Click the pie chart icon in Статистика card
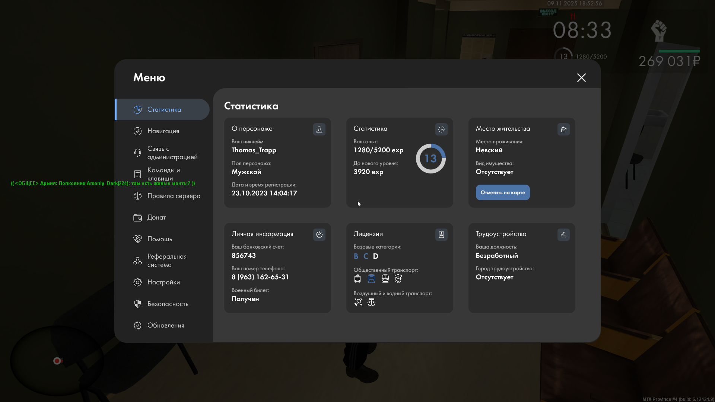715x402 pixels. tap(441, 129)
